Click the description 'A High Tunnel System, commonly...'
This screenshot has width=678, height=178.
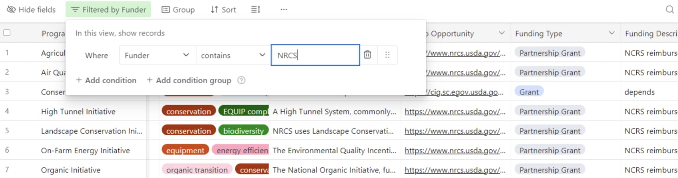pyautogui.click(x=334, y=111)
